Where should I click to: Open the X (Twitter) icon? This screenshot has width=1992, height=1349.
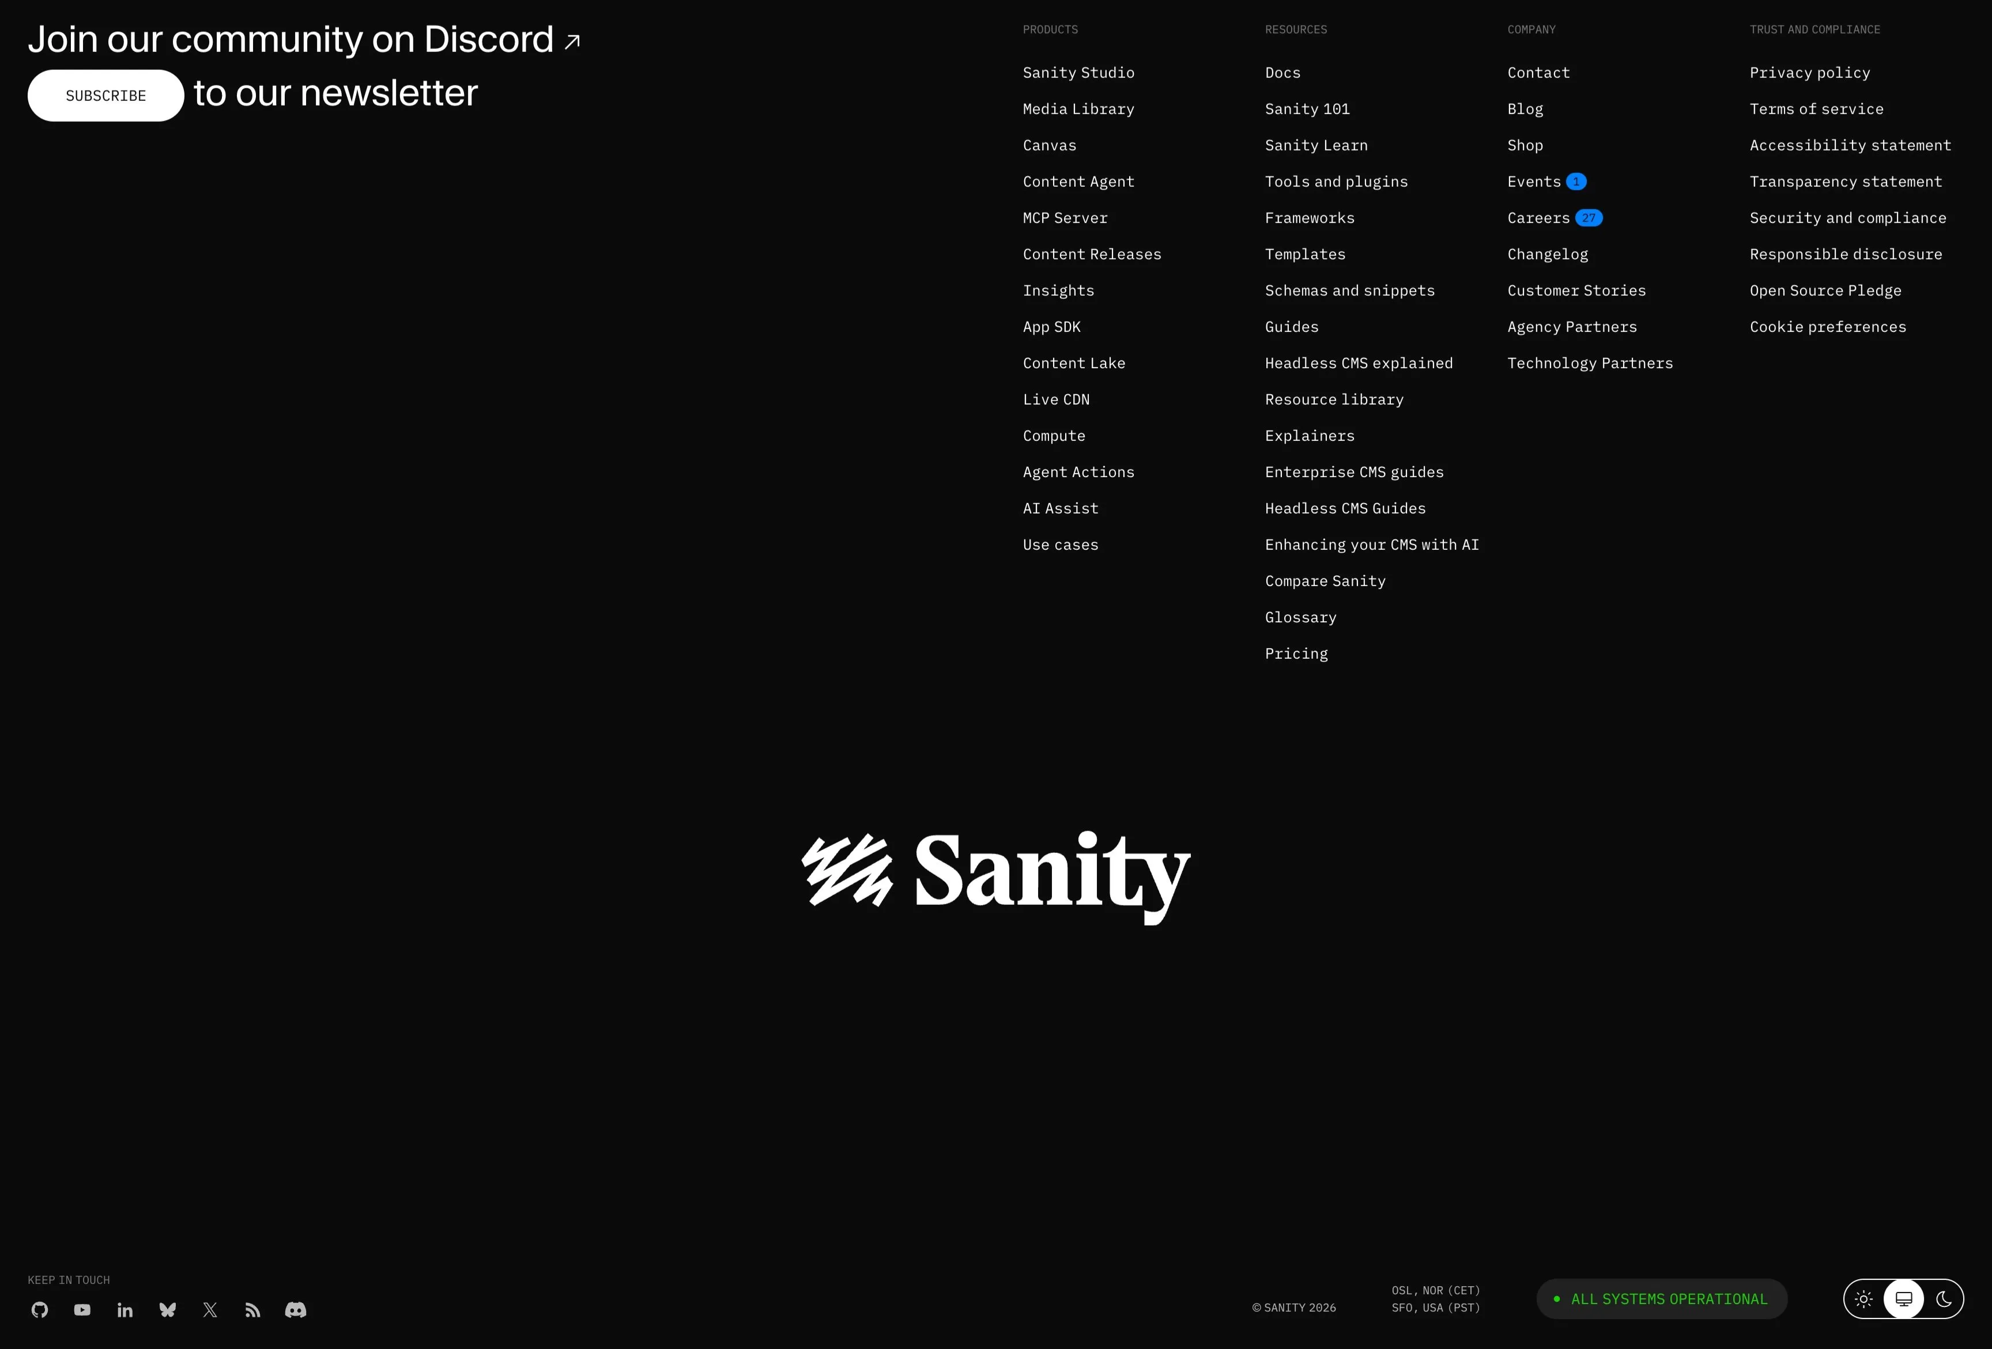[x=210, y=1310]
